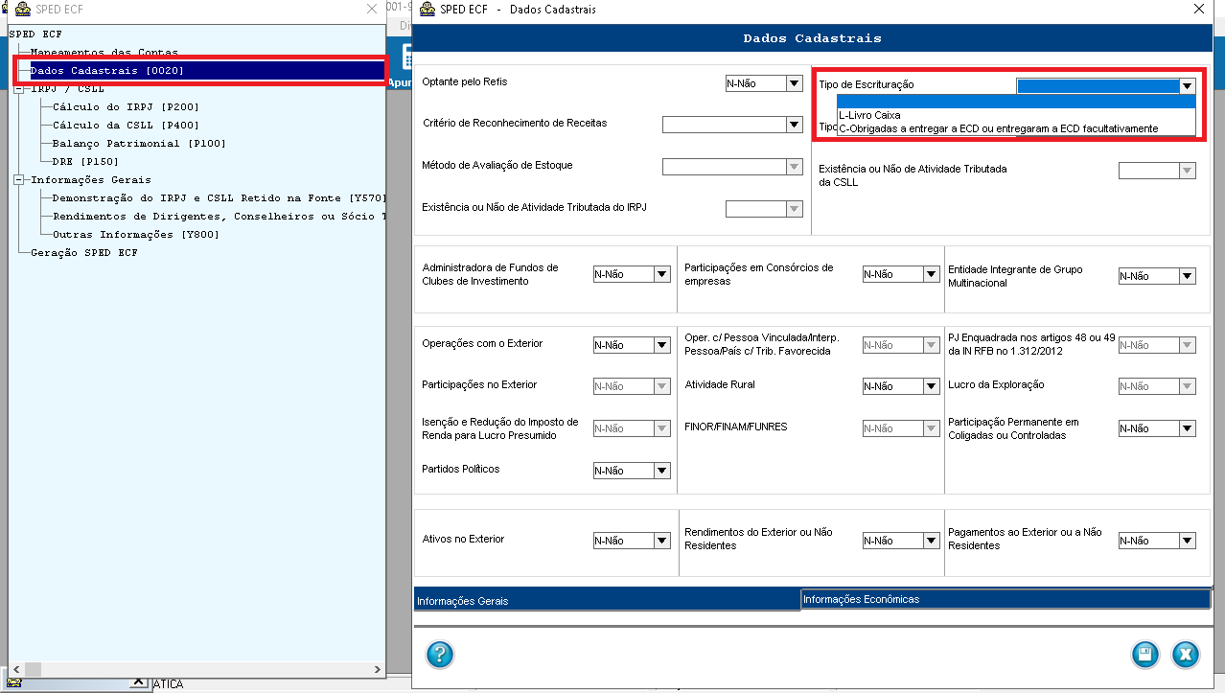This screenshot has height=693, width=1225.
Task: Open the Atividade Rural dropdown
Action: pos(931,386)
